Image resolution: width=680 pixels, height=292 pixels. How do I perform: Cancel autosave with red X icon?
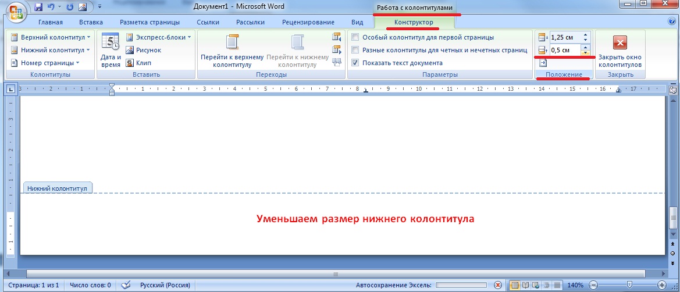pos(498,286)
